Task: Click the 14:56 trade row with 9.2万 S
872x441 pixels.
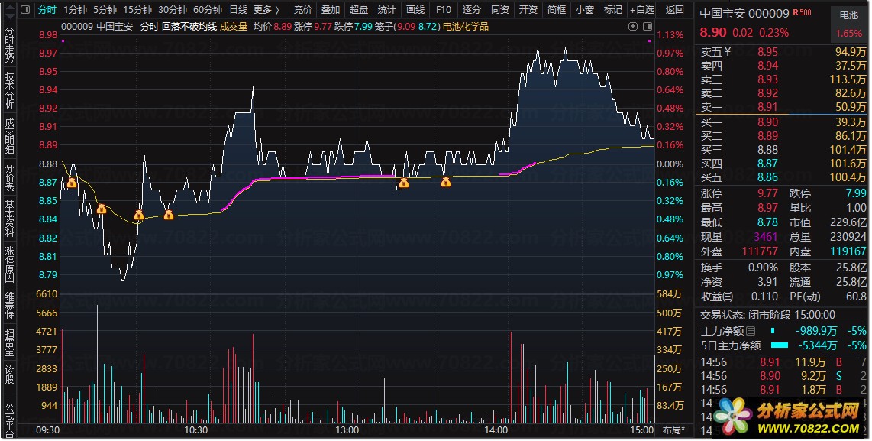Action: [x=783, y=376]
